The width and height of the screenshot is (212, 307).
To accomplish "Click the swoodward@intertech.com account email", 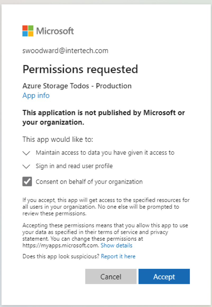I will pyautogui.click(x=65, y=51).
